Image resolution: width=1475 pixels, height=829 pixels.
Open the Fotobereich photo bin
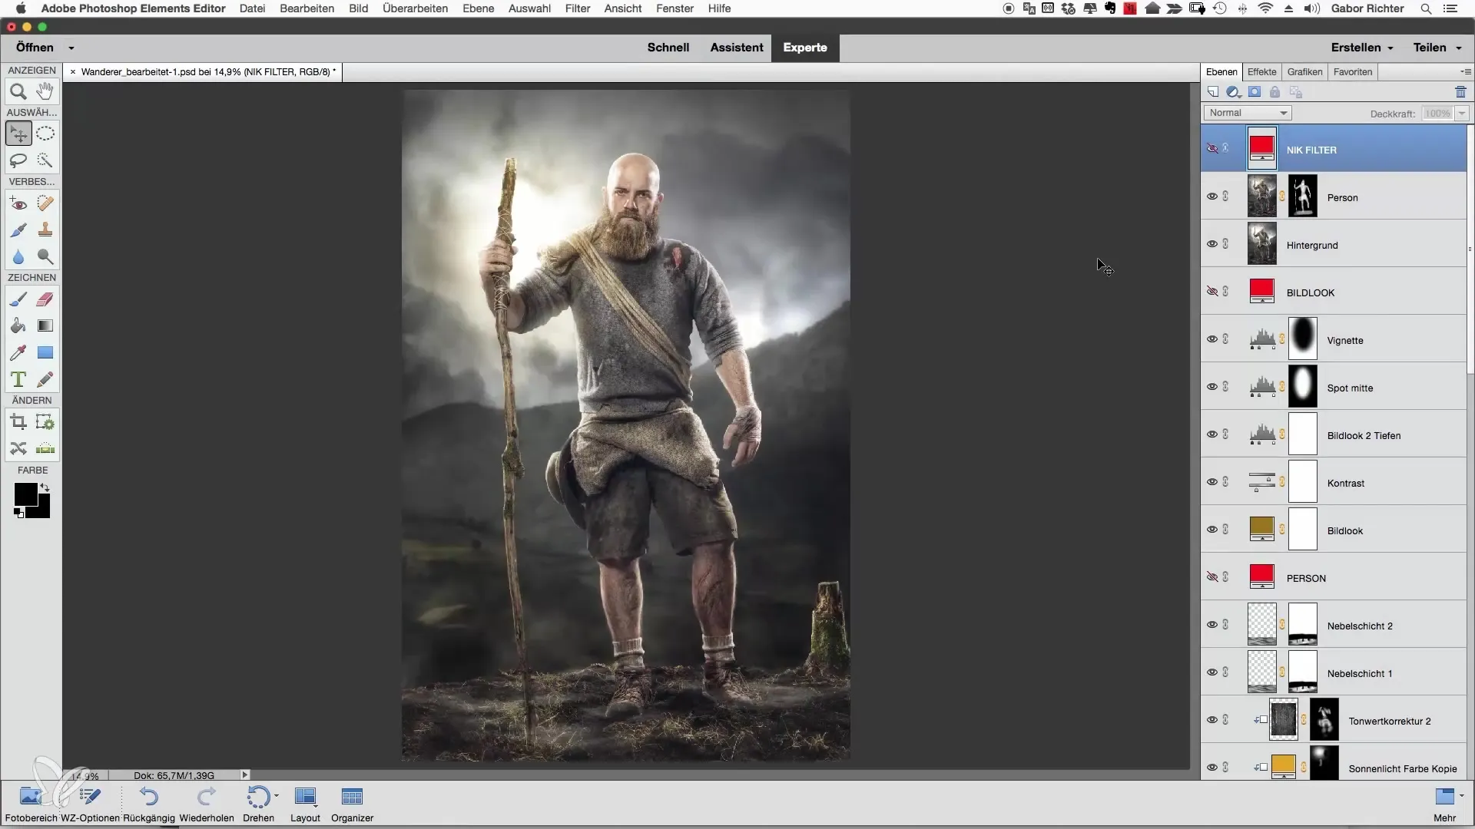[x=31, y=804]
